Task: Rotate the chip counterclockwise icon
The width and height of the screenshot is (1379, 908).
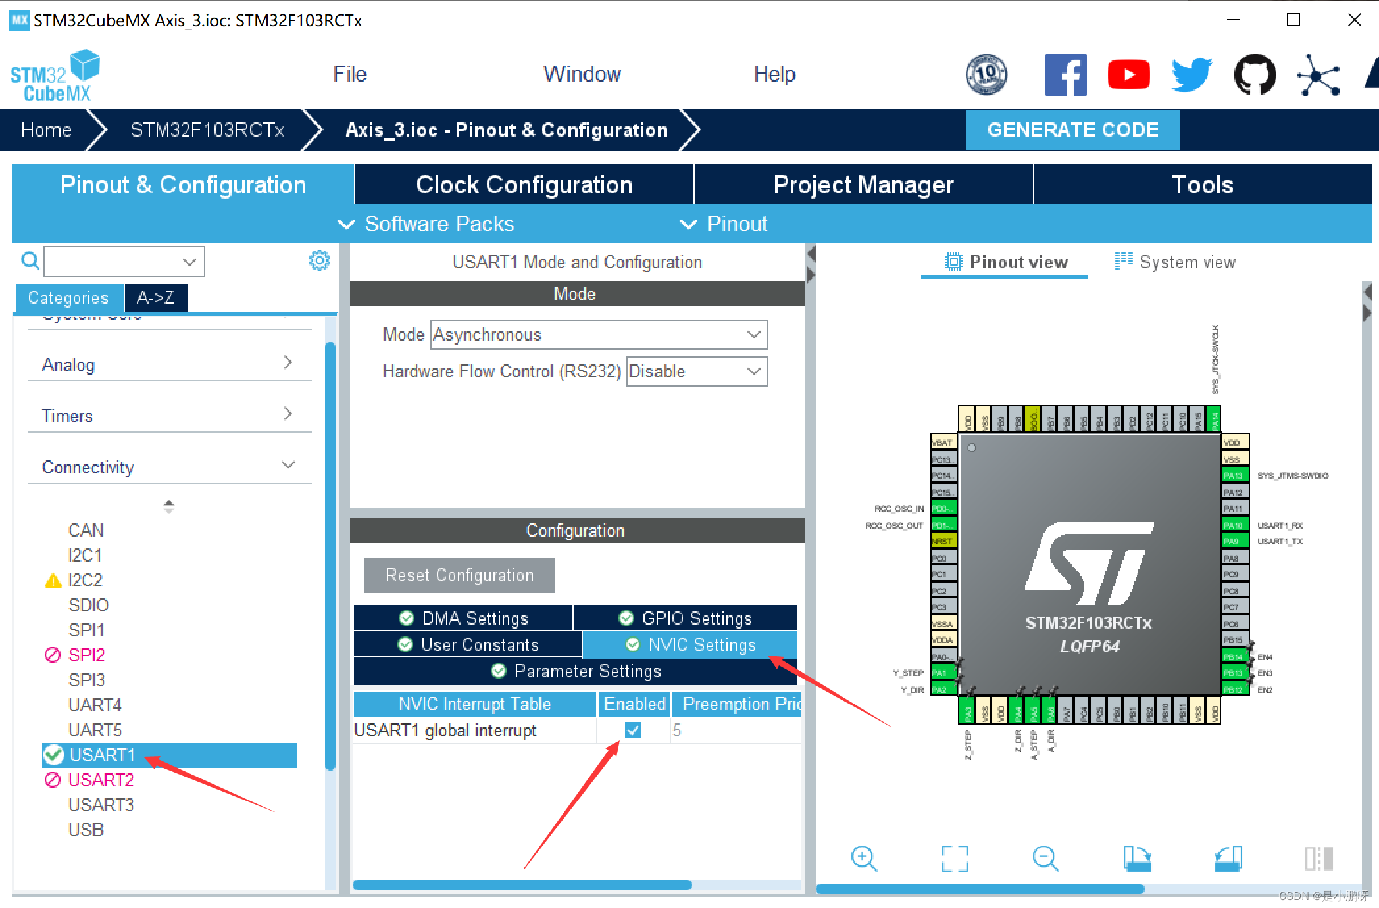Action: (1227, 858)
